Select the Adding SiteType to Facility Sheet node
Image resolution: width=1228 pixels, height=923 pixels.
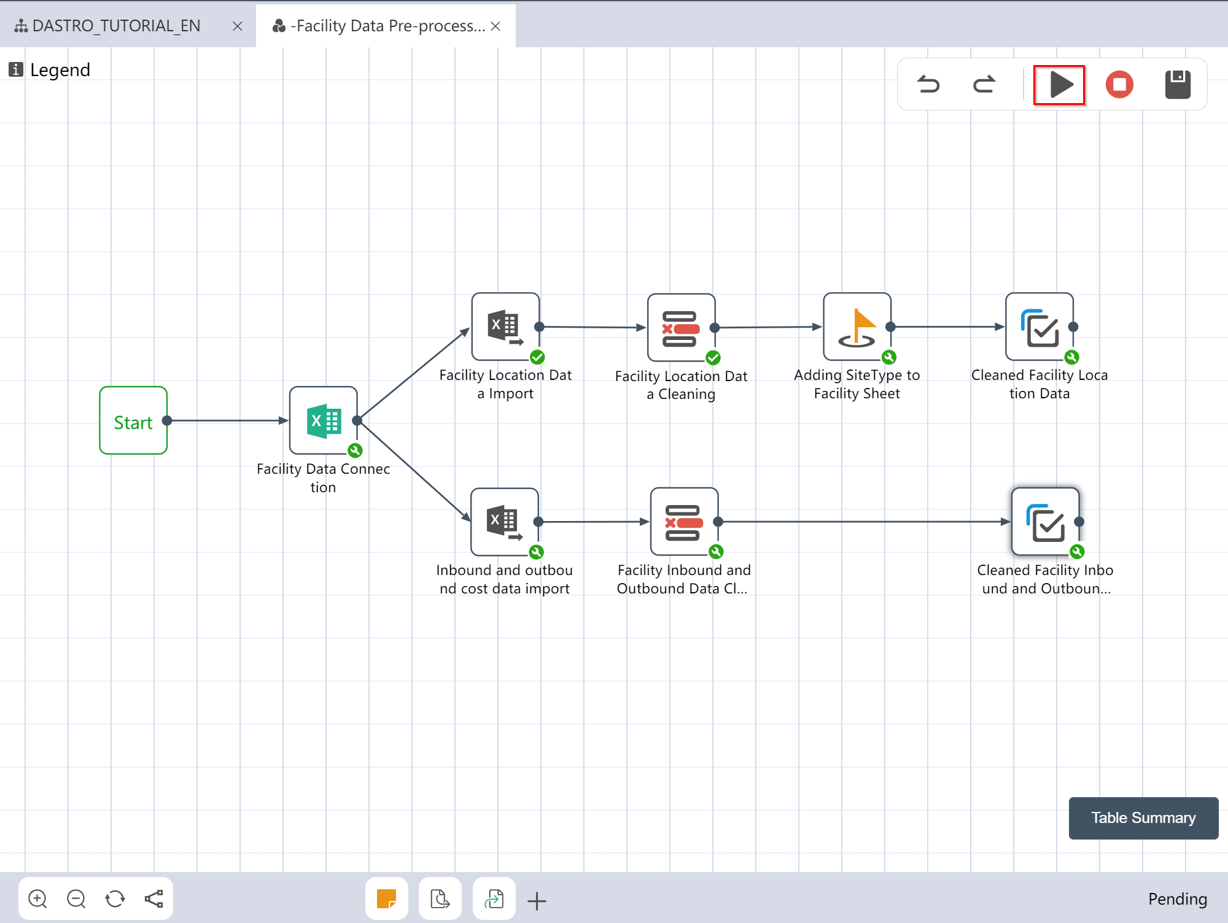tap(857, 327)
